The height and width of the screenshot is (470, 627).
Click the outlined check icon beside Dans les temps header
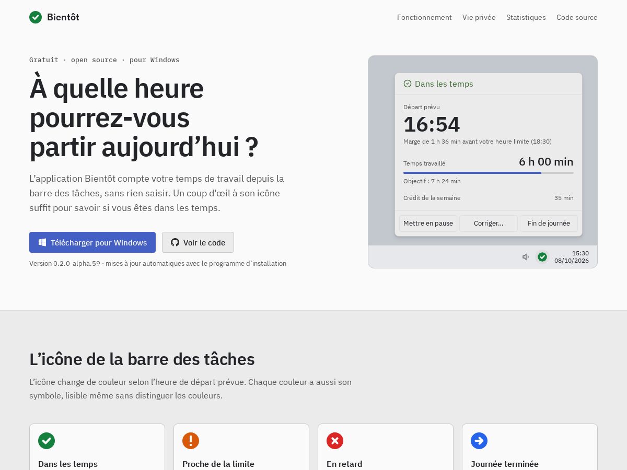coord(408,84)
